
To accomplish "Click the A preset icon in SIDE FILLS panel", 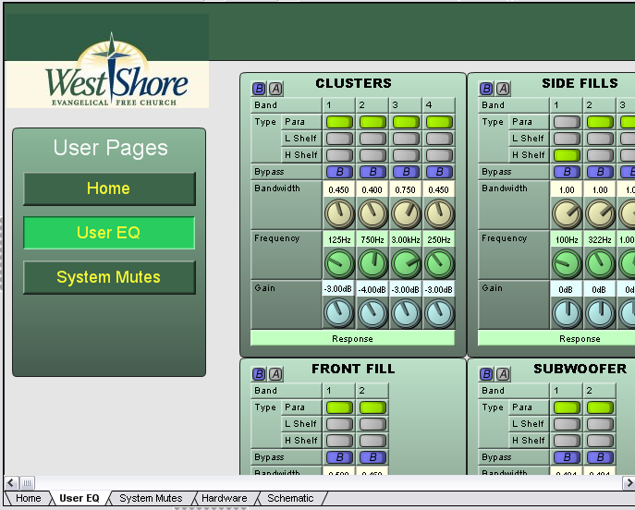I will pos(504,89).
